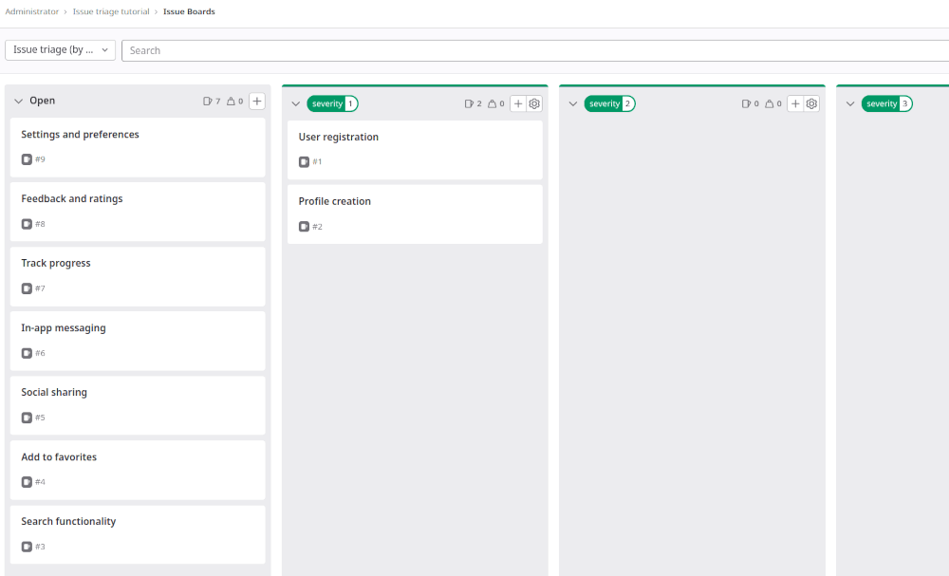Viewport: 949px width, 576px height.
Task: Collapse the severity 1 list
Action: [x=295, y=103]
